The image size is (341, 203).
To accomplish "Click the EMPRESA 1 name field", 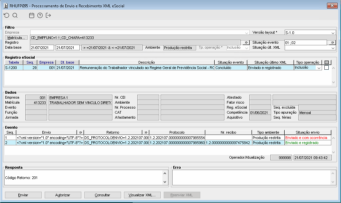I will coord(80,97).
